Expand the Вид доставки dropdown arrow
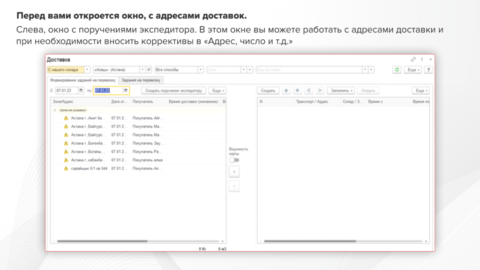 365,70
